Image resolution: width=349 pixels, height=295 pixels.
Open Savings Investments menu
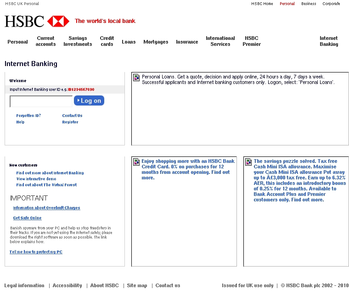(x=78, y=41)
